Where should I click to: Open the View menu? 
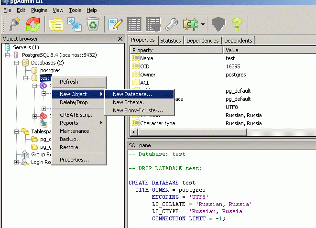tap(58, 10)
